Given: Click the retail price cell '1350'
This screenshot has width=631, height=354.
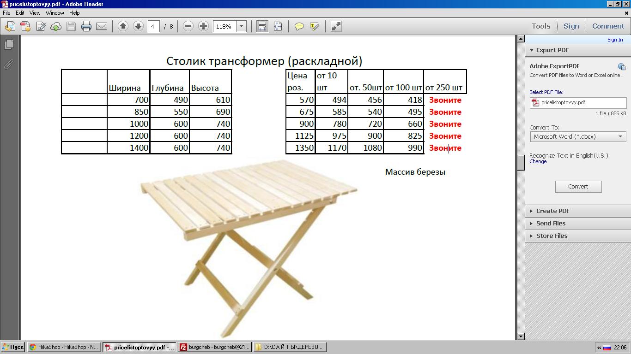Looking at the screenshot, I should [x=301, y=148].
